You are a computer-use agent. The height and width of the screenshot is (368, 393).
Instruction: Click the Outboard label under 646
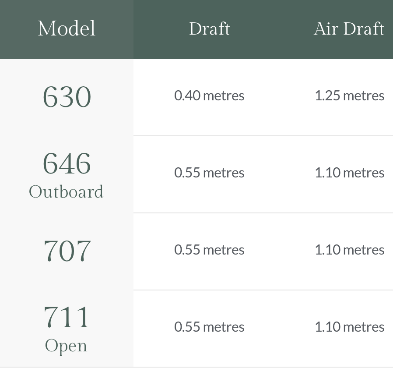click(67, 192)
